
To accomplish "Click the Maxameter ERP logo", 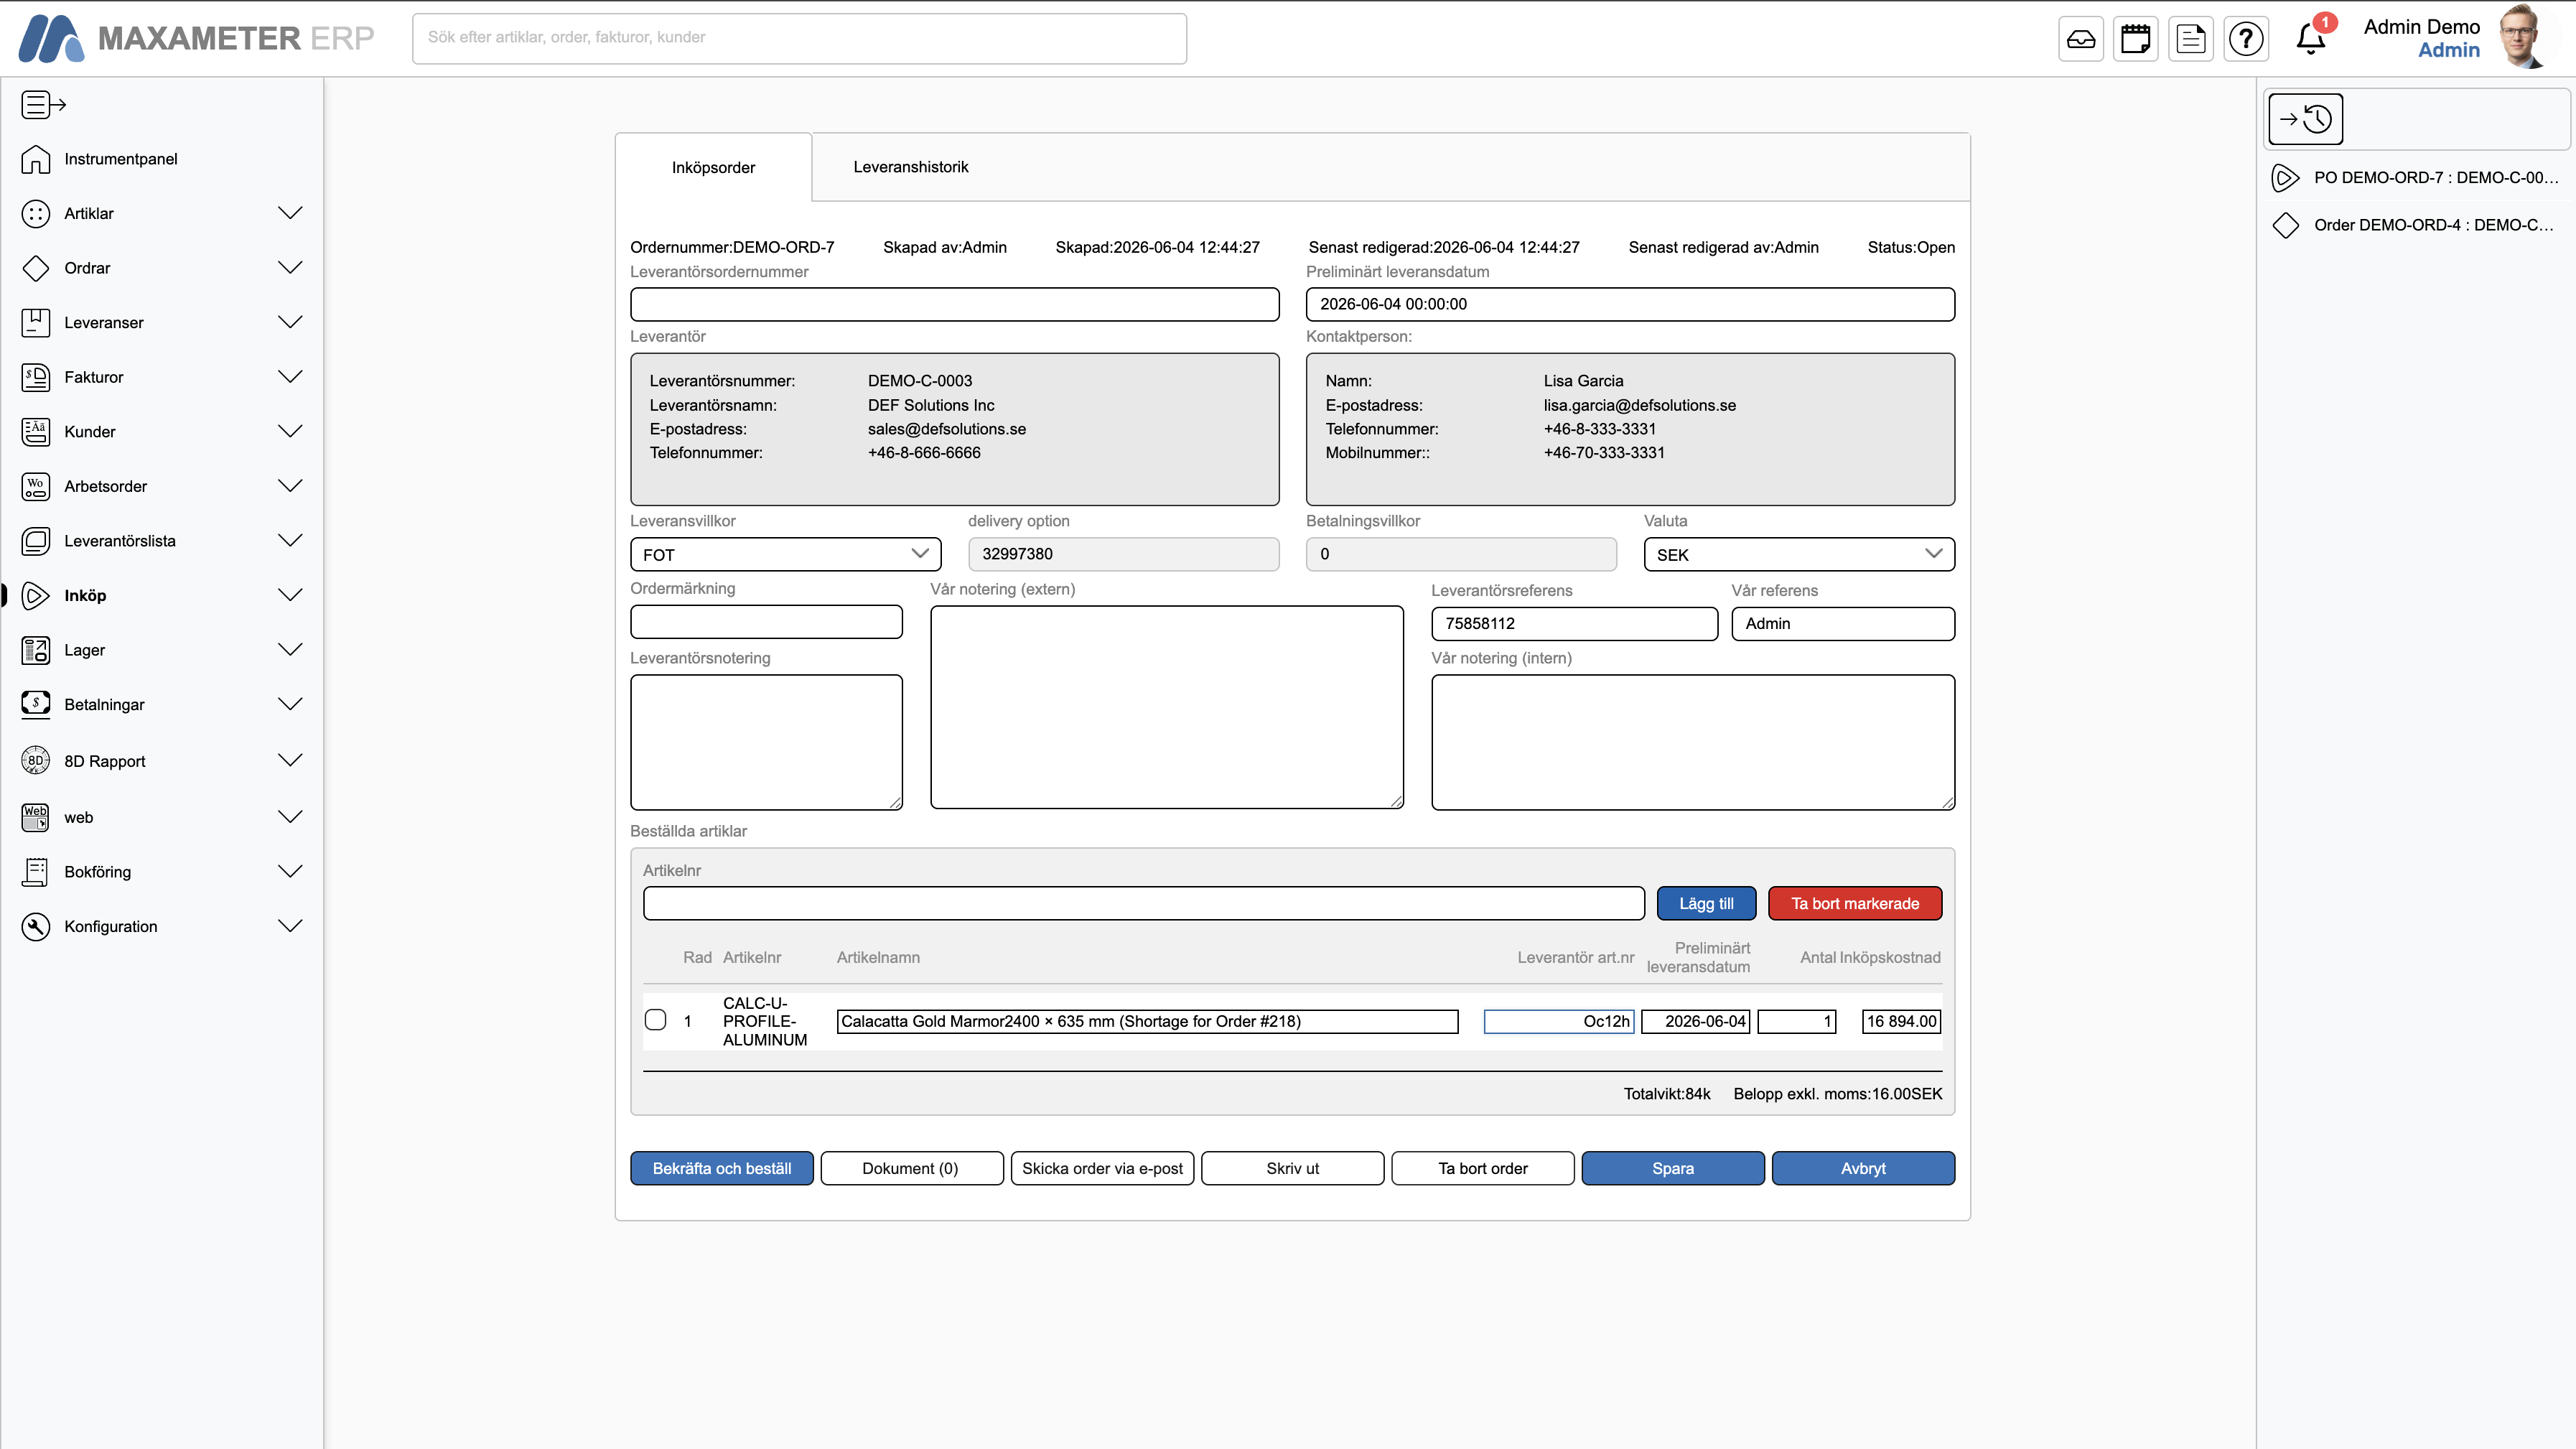I will coord(196,38).
